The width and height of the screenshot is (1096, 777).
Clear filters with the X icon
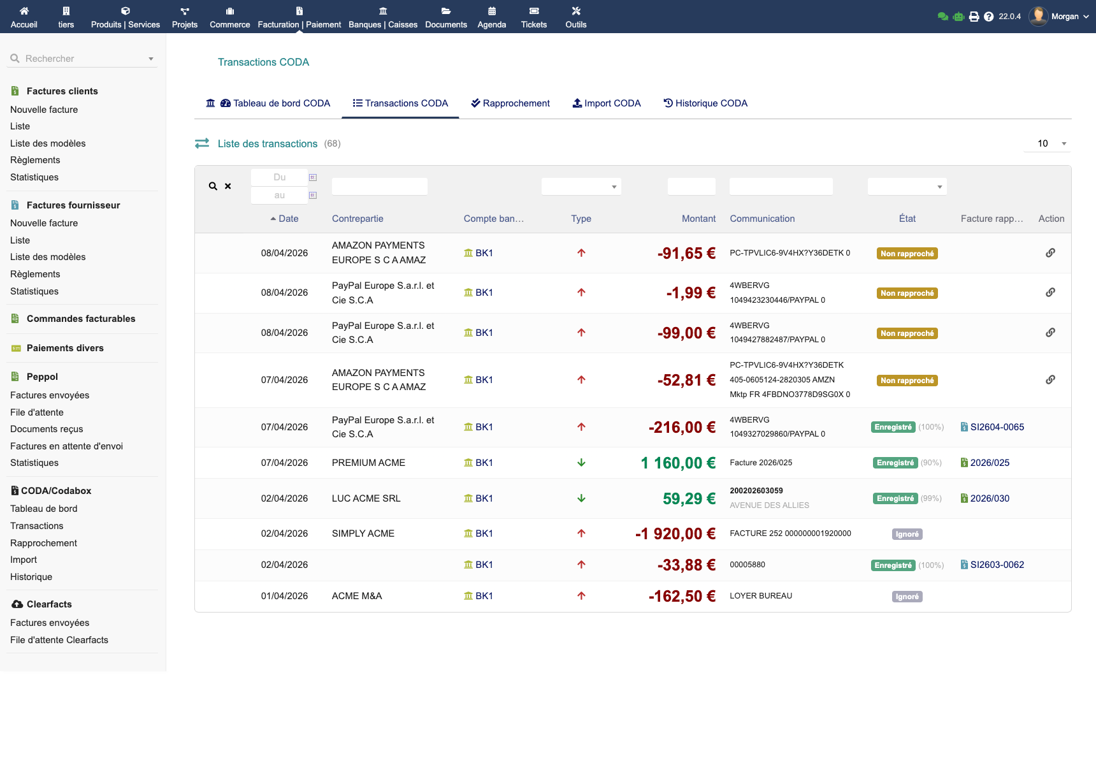coord(227,186)
